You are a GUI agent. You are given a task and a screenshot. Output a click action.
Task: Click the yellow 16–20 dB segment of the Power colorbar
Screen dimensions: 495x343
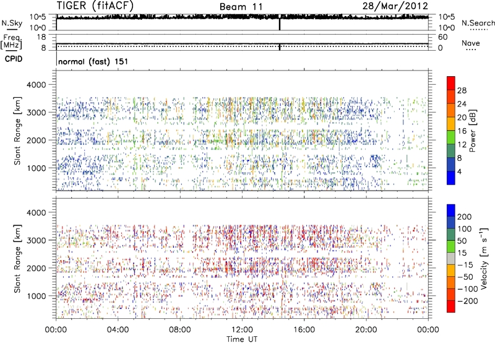[451, 123]
